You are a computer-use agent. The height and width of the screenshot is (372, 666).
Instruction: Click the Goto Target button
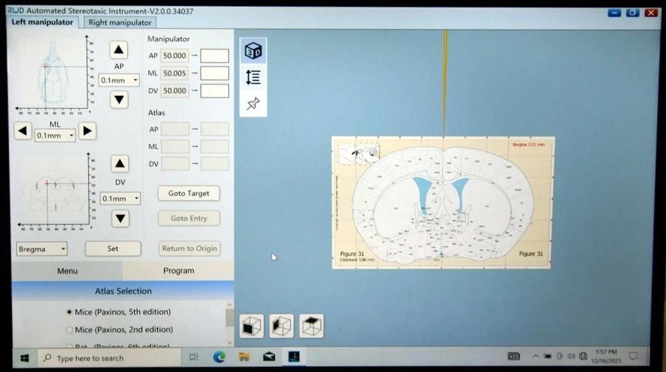[189, 193]
